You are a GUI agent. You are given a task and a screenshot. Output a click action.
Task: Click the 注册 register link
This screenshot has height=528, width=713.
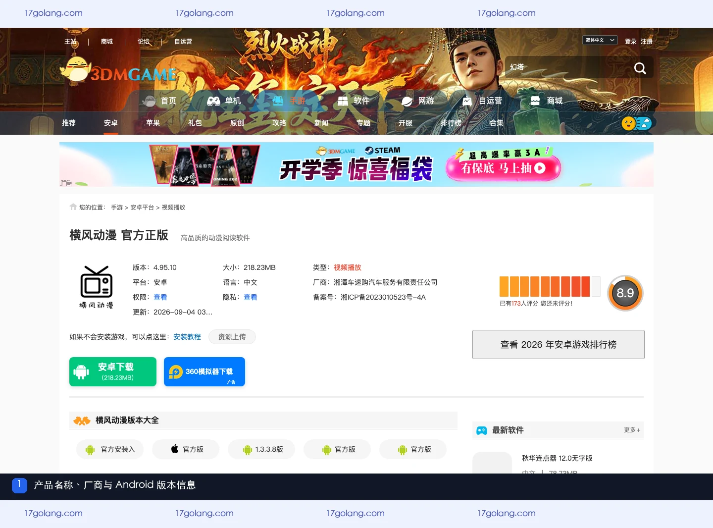pyautogui.click(x=646, y=42)
